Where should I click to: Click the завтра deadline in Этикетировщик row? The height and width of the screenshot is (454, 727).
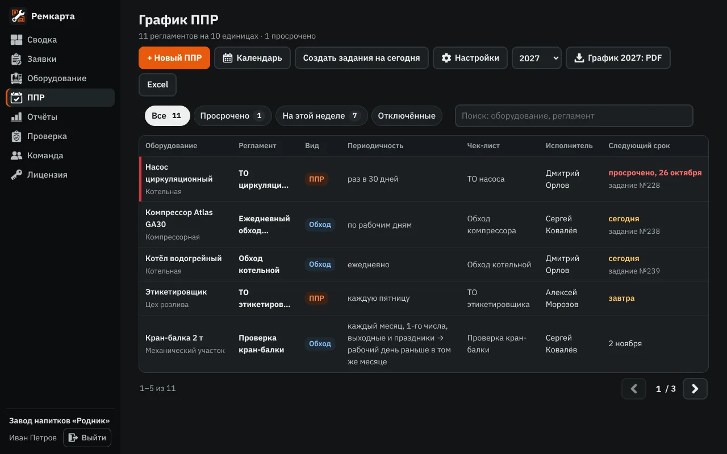[622, 299]
